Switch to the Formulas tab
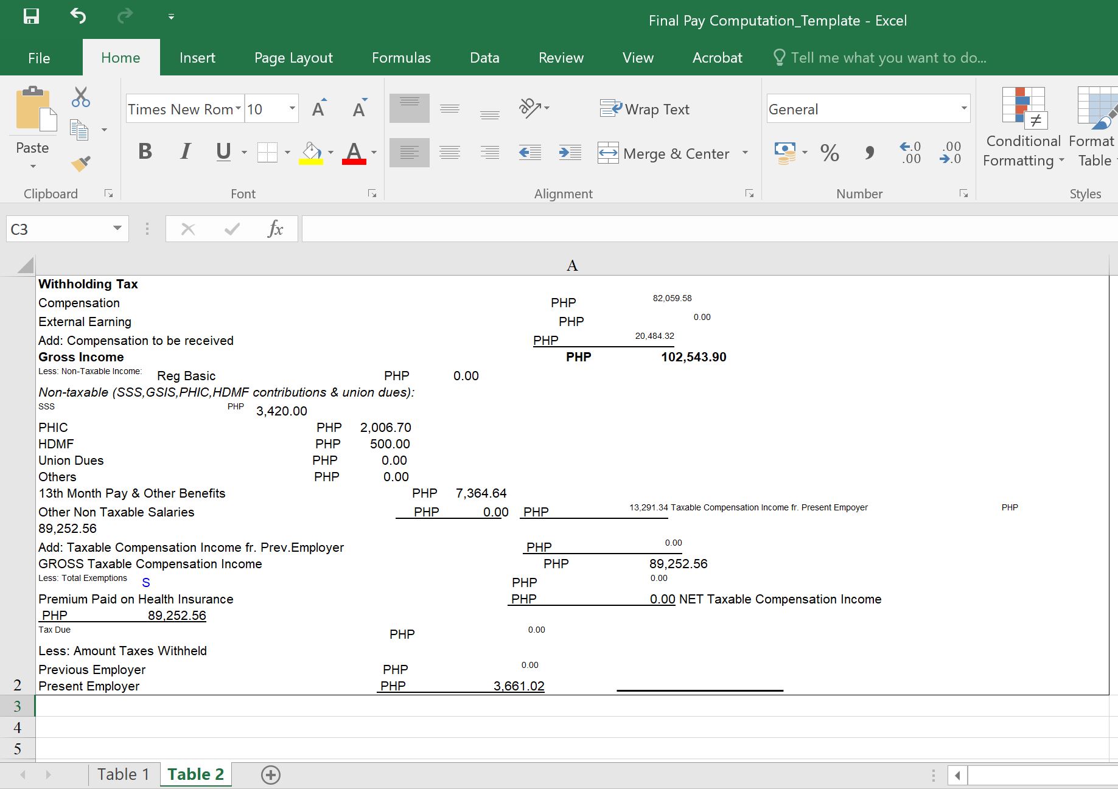This screenshot has width=1118, height=789. (x=401, y=58)
